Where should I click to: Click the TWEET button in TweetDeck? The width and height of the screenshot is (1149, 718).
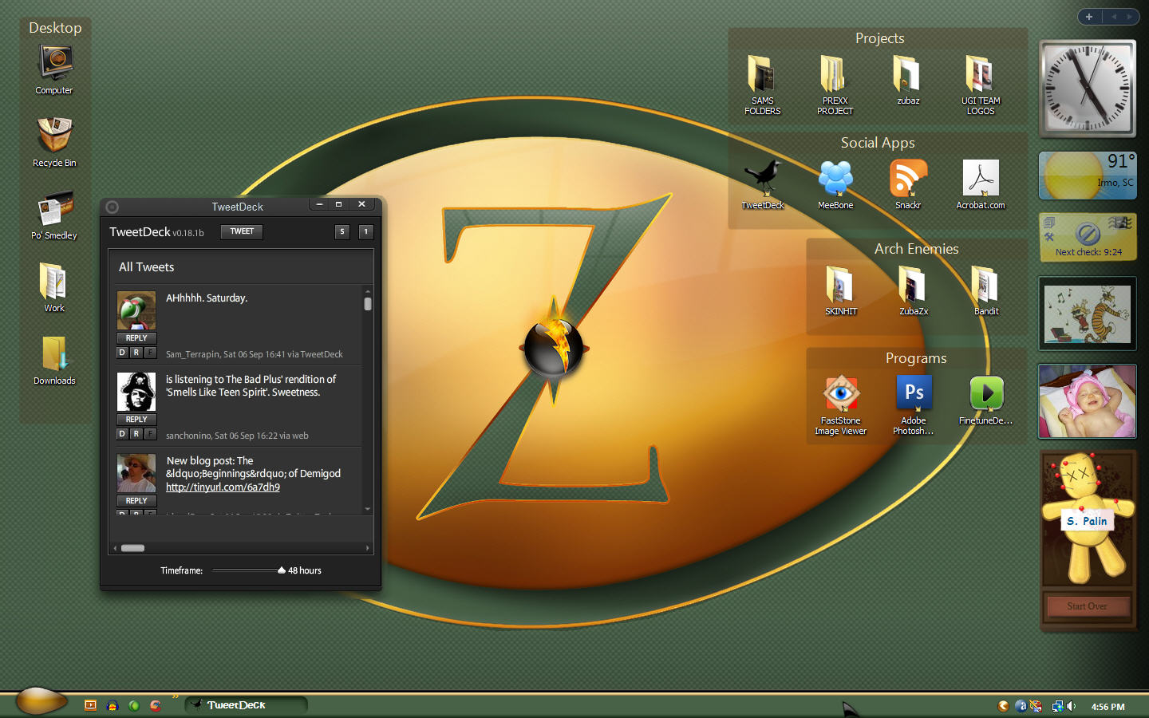tap(242, 231)
